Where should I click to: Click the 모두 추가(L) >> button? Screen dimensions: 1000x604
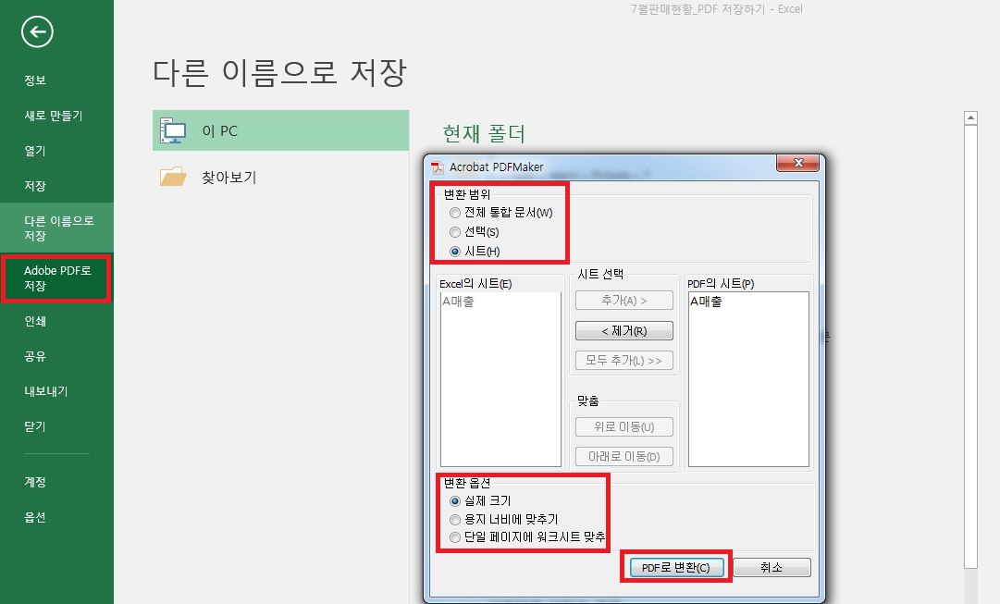coord(623,361)
